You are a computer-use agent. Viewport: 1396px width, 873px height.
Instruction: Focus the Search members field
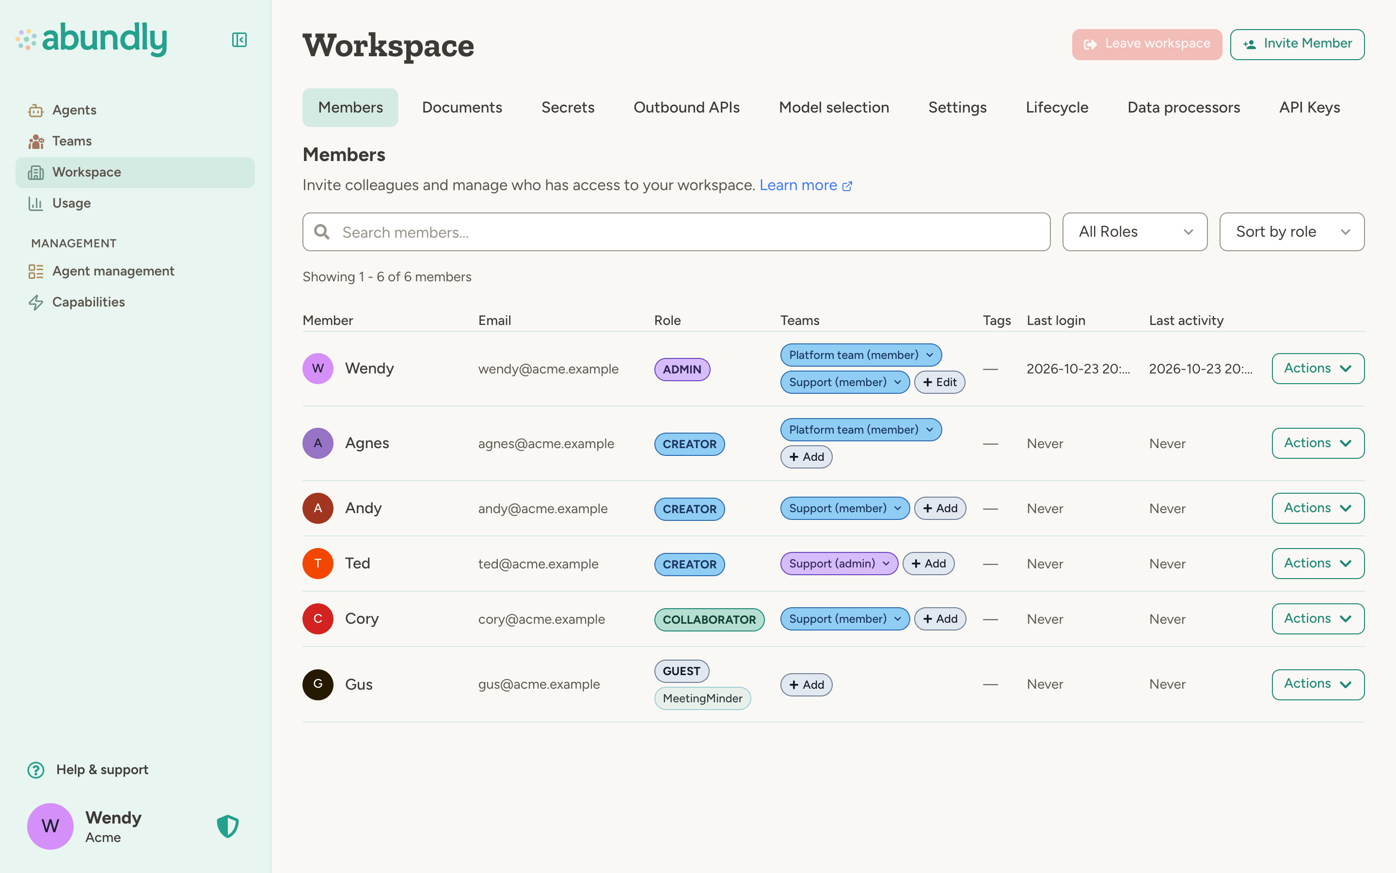coord(676,232)
